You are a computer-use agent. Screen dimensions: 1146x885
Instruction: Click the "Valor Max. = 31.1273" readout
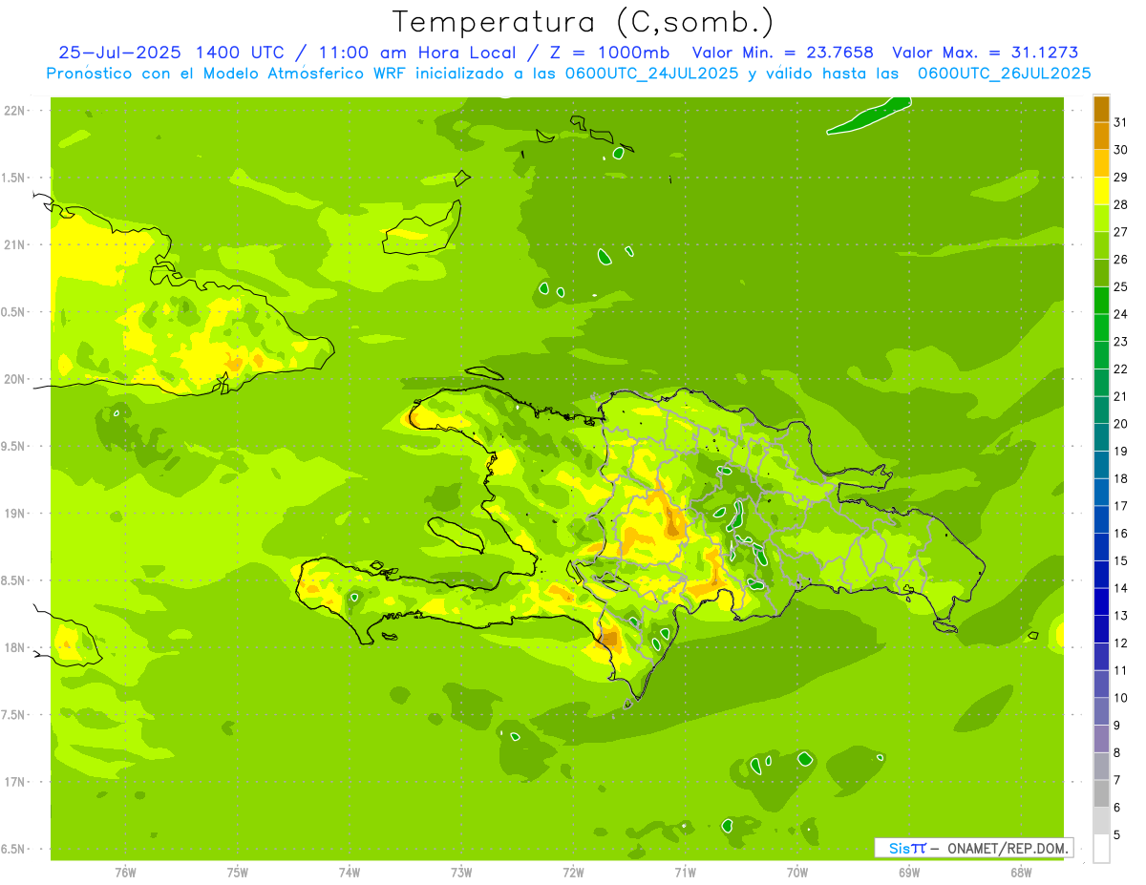coord(985,53)
